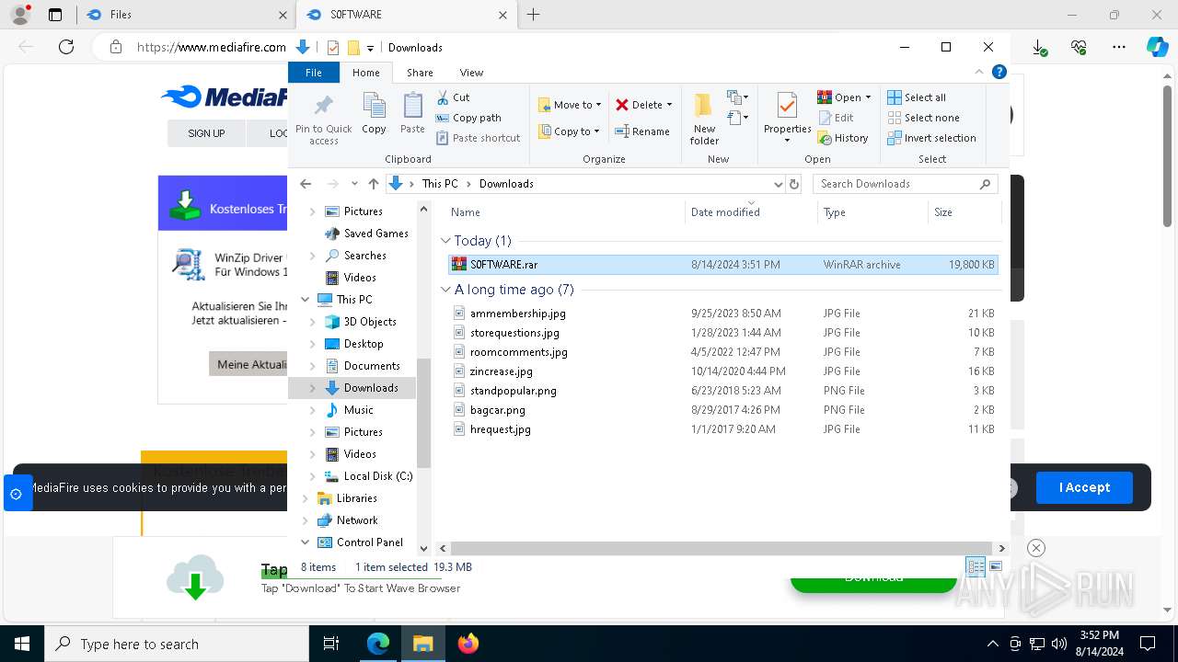Open Windows Start menu

(21, 644)
